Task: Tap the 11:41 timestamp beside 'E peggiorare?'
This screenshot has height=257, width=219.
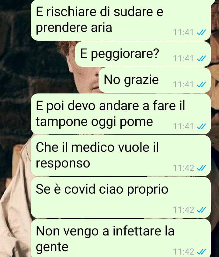Action: click(183, 59)
